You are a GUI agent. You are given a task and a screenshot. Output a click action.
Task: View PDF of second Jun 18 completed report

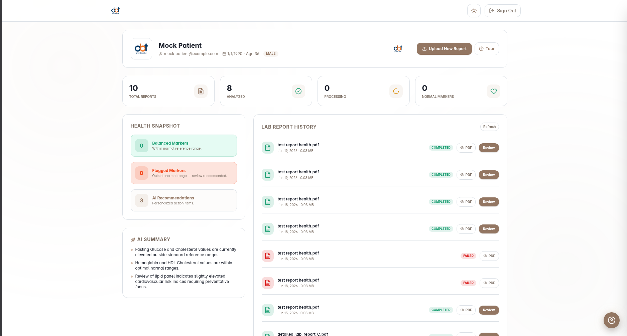[466, 229]
